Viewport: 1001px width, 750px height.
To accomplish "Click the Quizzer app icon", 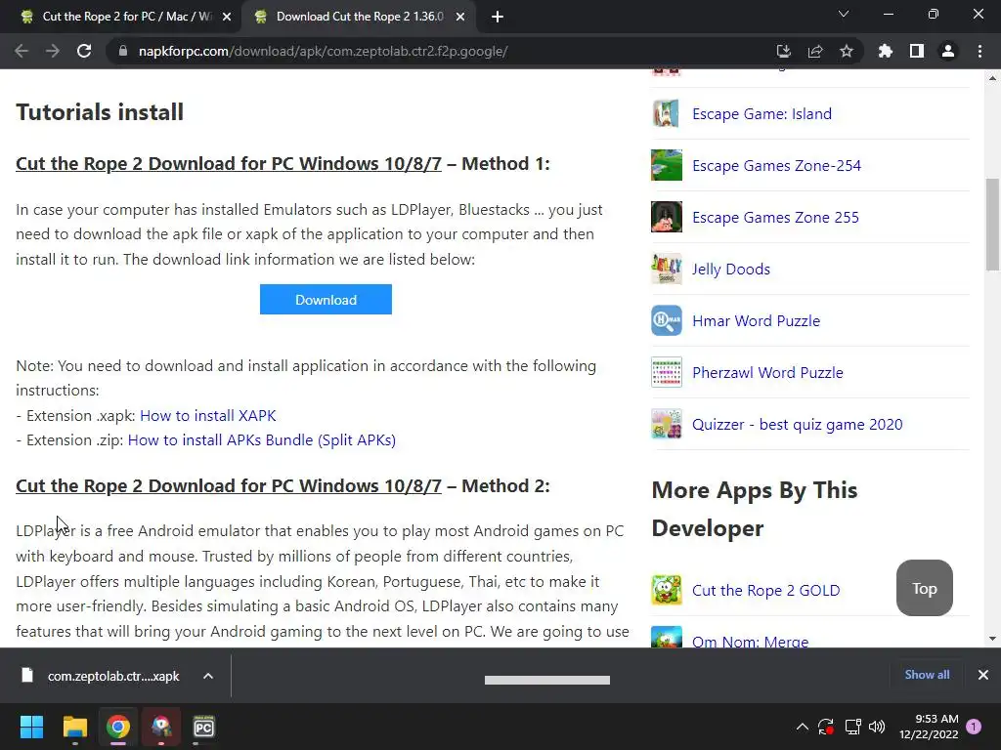I will tap(667, 424).
